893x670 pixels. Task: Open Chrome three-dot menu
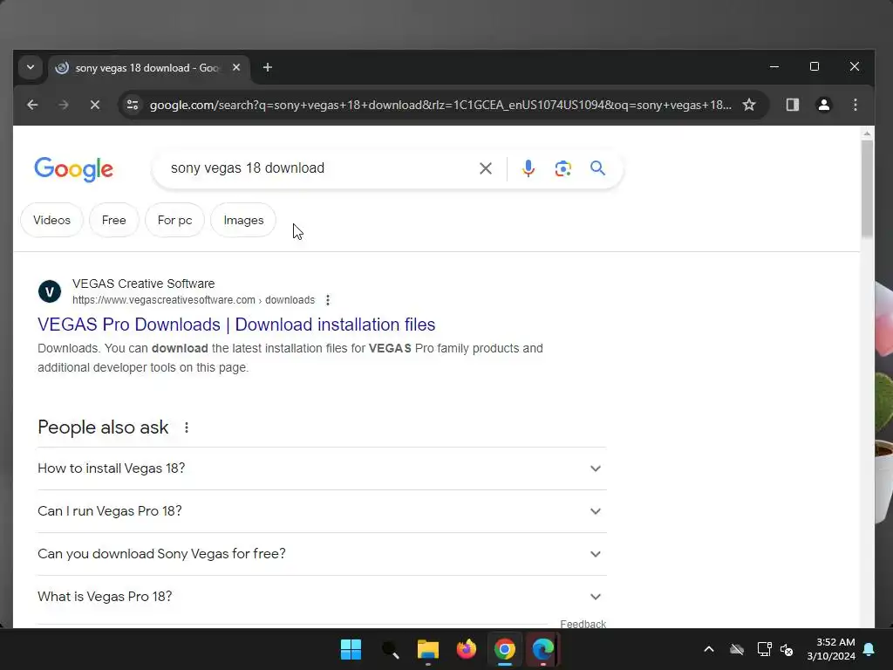(x=855, y=105)
